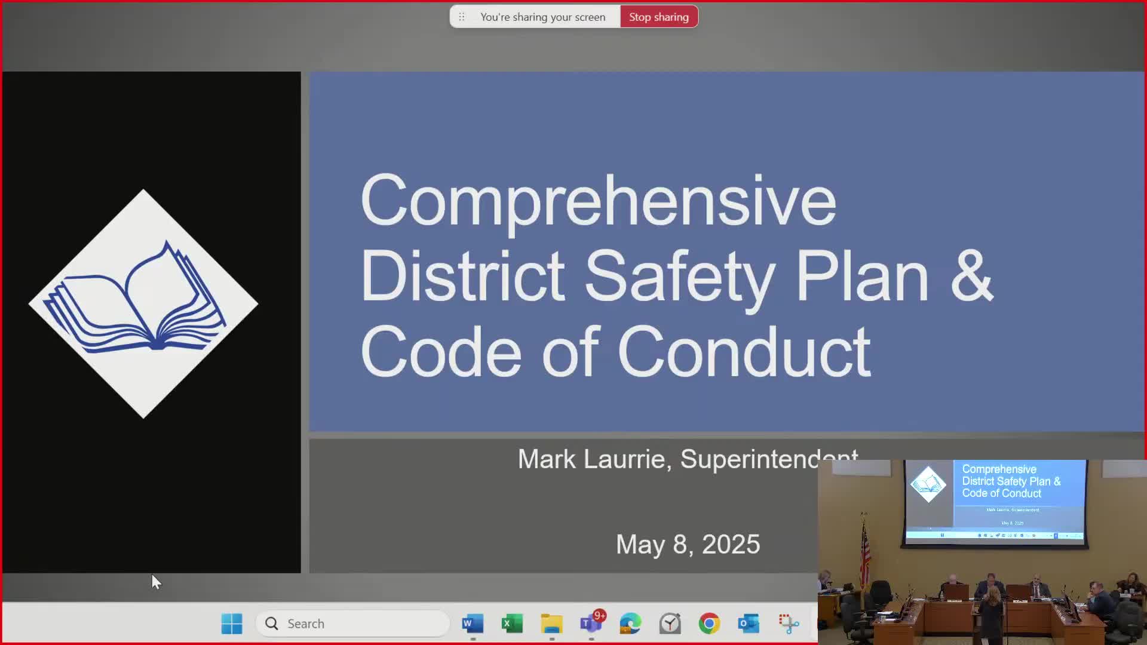Open the Clock app icon
The image size is (1147, 645).
(x=670, y=623)
